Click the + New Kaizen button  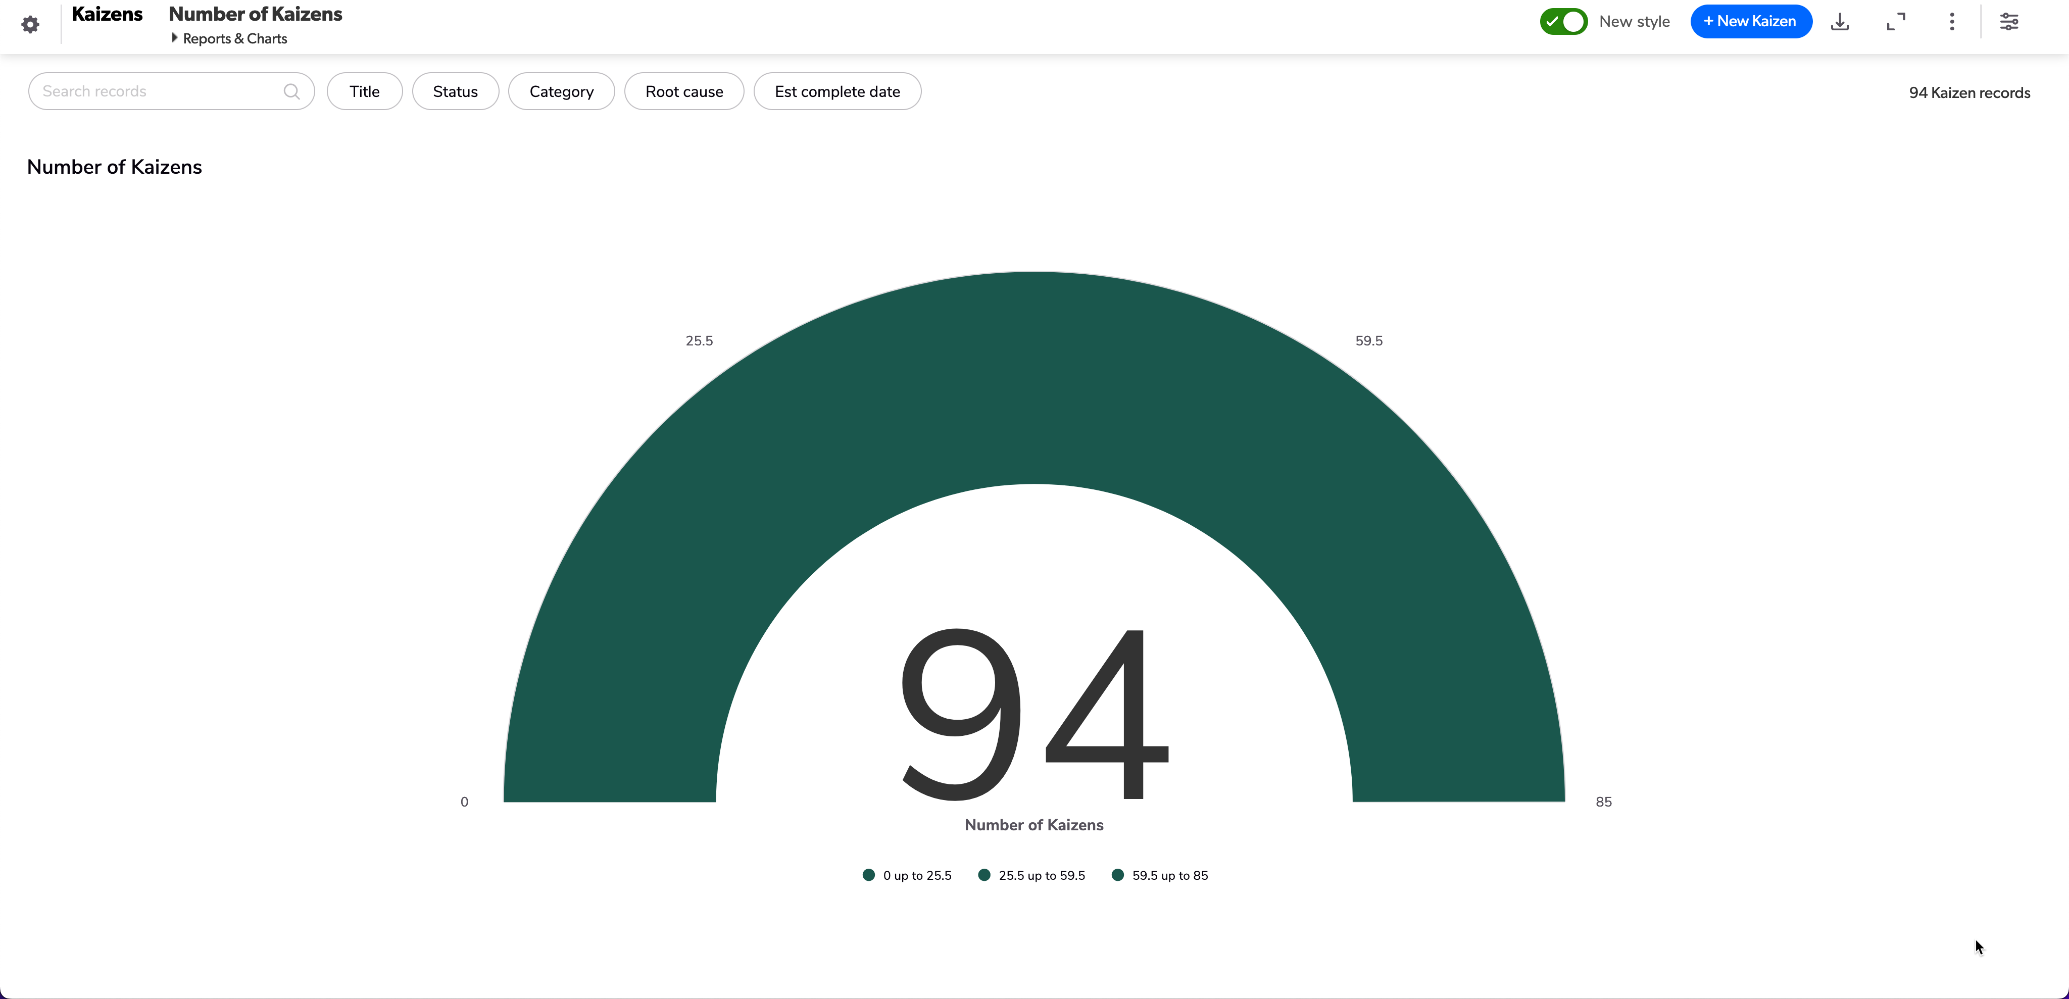pos(1751,22)
